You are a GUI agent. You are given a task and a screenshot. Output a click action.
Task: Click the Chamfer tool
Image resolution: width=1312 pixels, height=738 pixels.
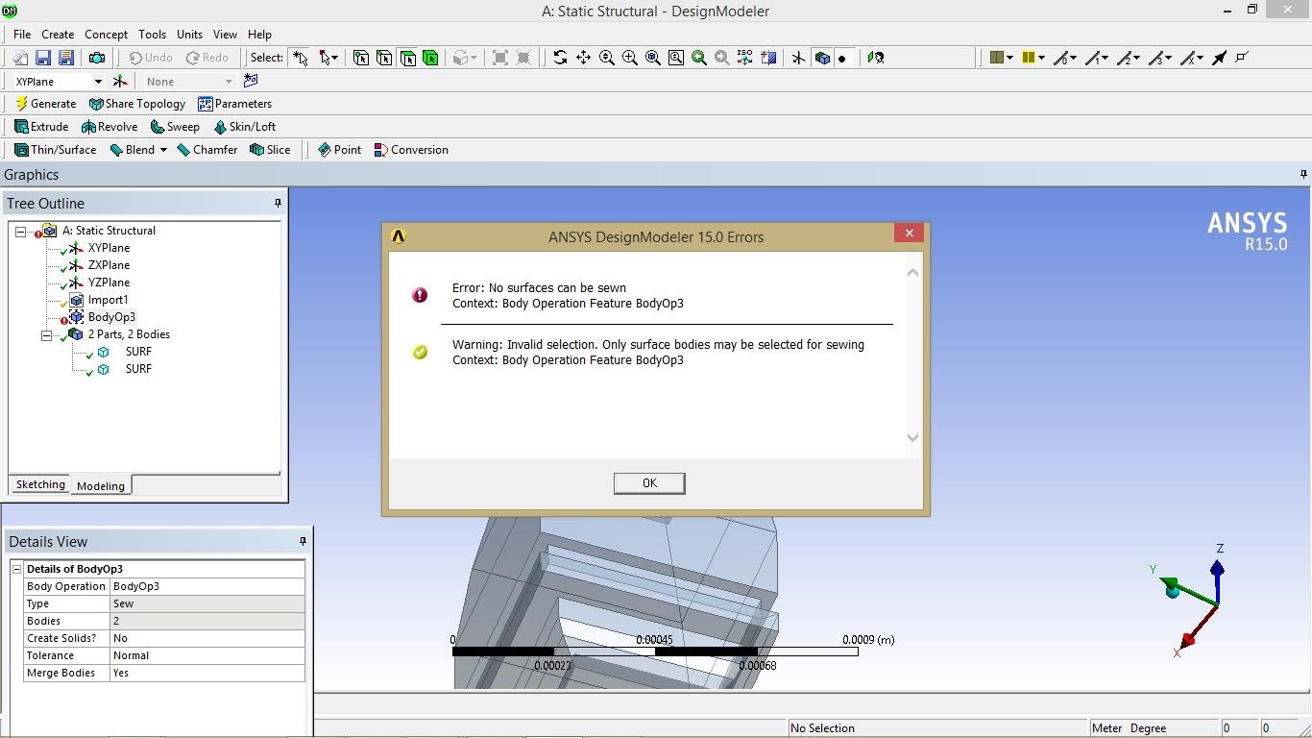pyautogui.click(x=207, y=150)
